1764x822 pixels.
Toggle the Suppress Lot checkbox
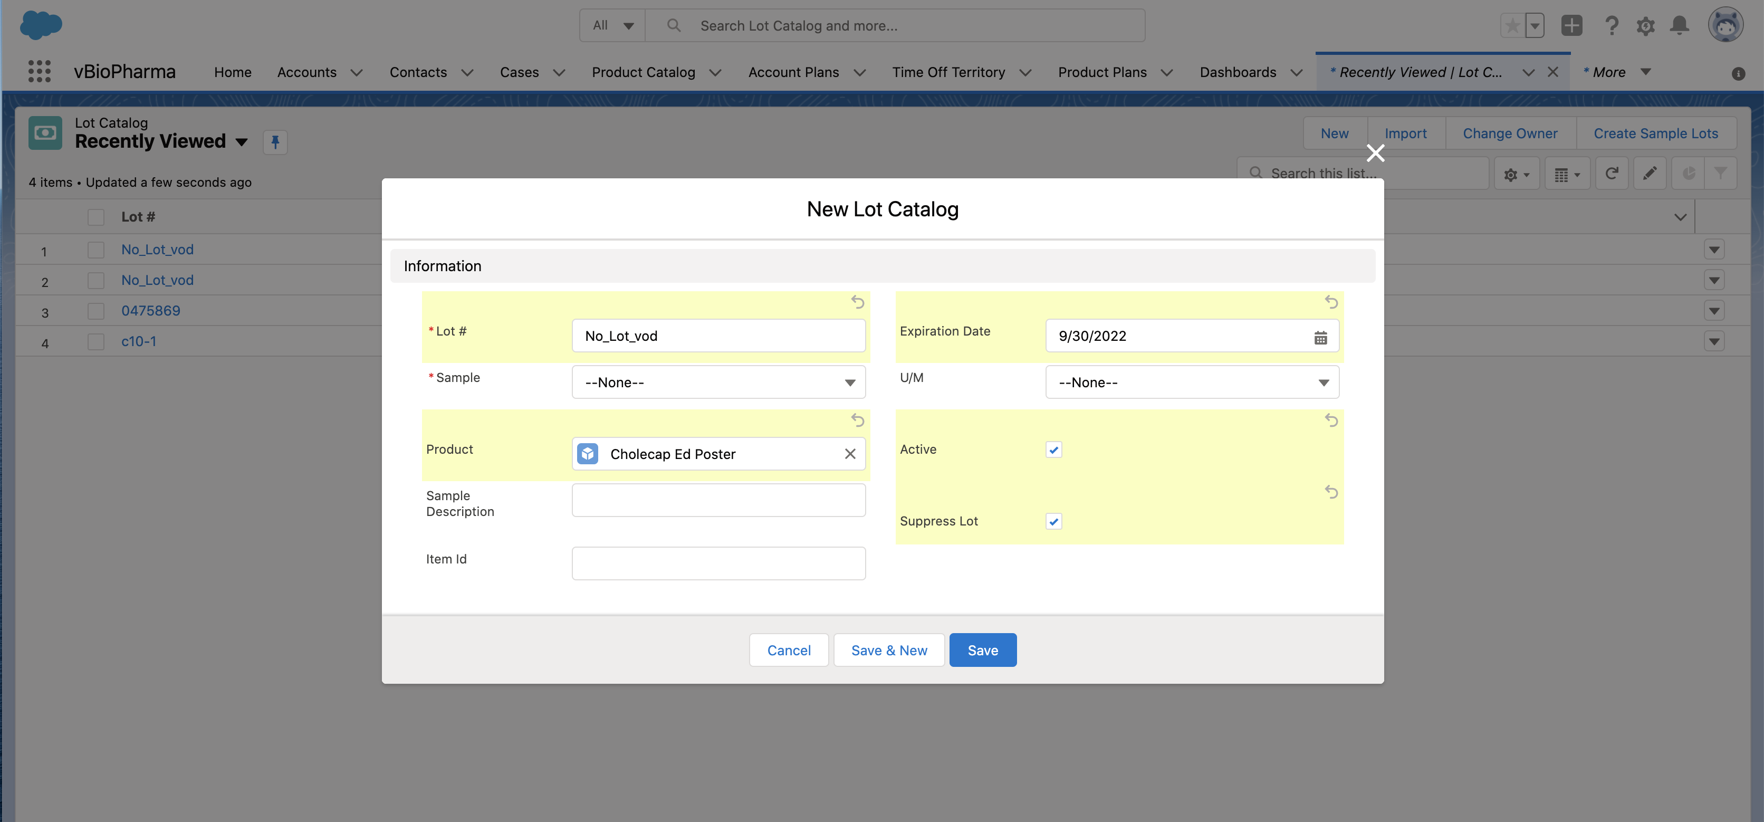click(x=1054, y=521)
